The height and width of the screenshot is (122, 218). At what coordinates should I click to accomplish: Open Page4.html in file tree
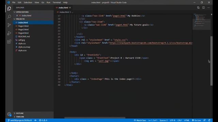pyautogui.click(x=24, y=33)
